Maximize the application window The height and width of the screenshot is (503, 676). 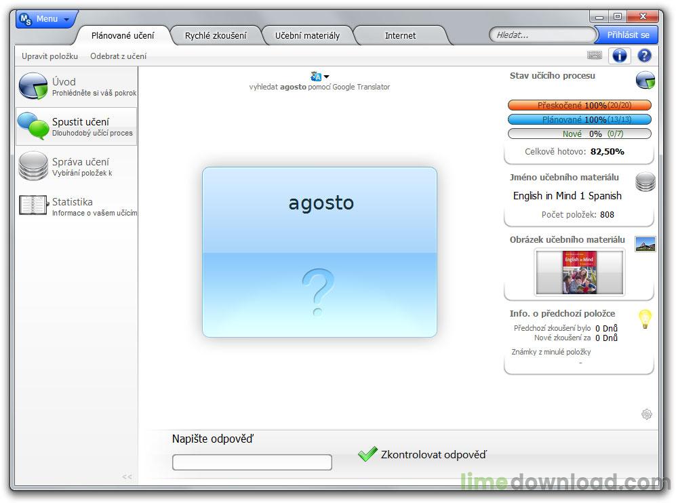point(618,17)
